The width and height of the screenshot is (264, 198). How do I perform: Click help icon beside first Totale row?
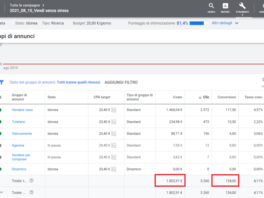click(31, 181)
